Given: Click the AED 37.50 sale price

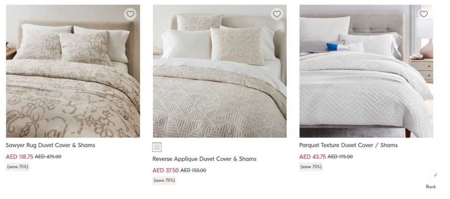Looking at the screenshot, I should [165, 170].
